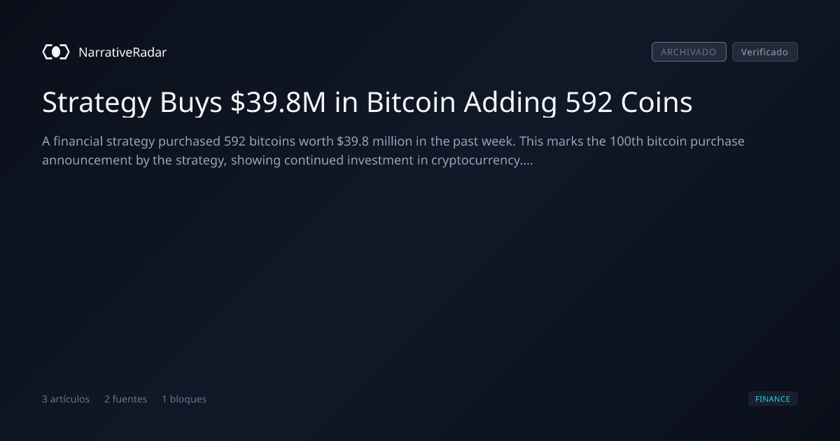View the 3 artículos count
The image size is (840, 441).
tap(66, 399)
